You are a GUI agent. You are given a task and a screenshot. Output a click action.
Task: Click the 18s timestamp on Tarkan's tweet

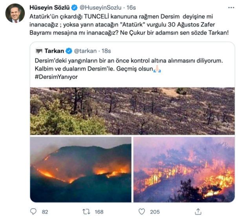[106, 51]
